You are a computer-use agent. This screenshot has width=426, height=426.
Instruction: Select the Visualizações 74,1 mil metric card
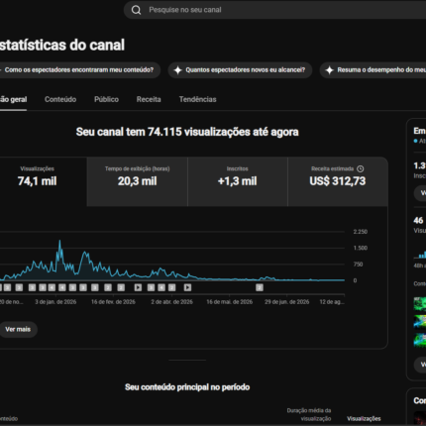pos(43,181)
